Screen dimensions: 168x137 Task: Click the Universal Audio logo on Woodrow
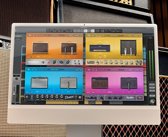coord(30,35)
